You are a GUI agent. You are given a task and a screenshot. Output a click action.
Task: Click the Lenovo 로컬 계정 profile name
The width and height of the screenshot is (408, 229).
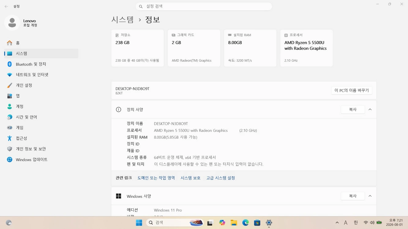coord(30,23)
